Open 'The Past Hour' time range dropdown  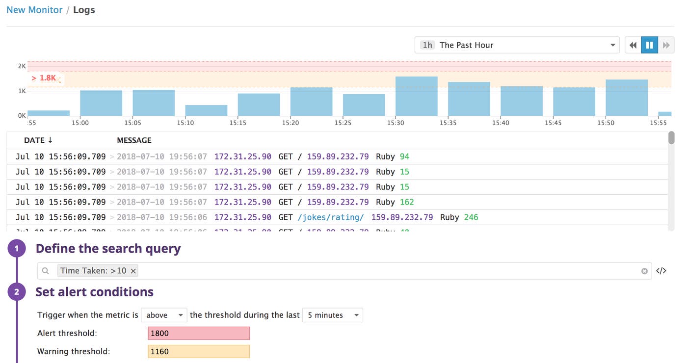(517, 45)
